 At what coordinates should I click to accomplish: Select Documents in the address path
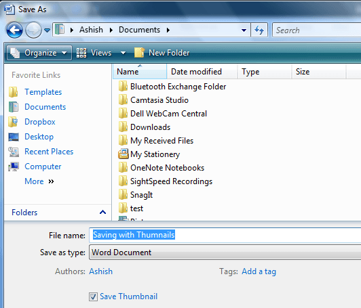[x=139, y=30]
